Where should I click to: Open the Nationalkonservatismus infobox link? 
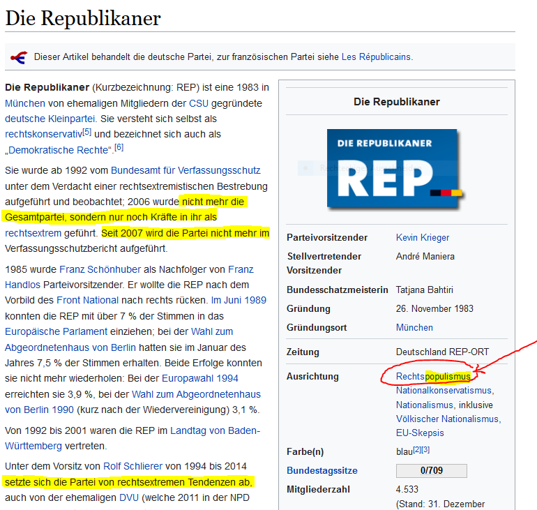pyautogui.click(x=444, y=390)
